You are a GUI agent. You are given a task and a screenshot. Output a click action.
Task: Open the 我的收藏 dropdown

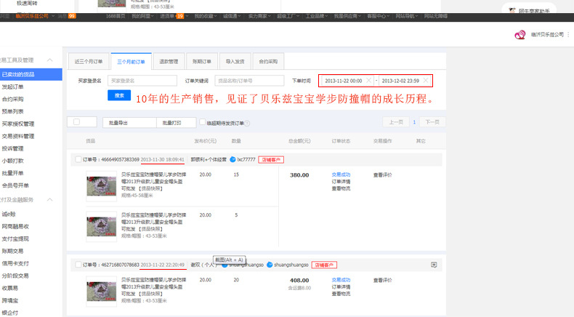pyautogui.click(x=206, y=16)
